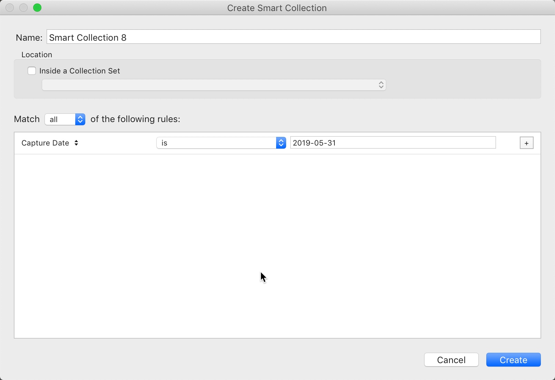
Task: Click the Capture Date sort arrows
Action: tap(76, 143)
